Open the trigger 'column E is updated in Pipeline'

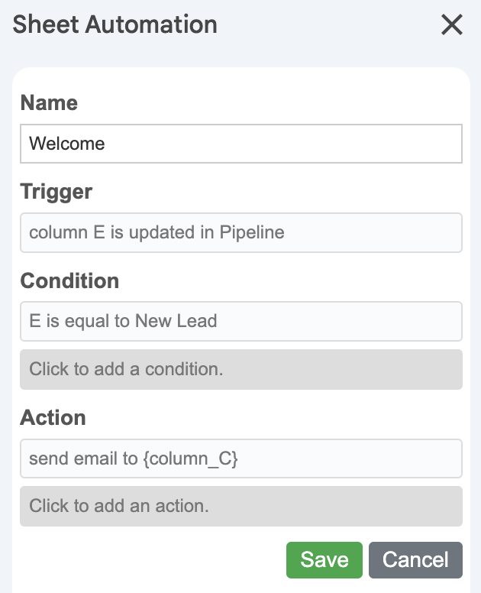point(240,232)
